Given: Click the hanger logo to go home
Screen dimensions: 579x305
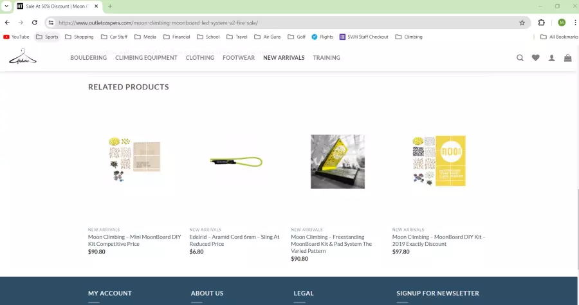Looking at the screenshot, I should pyautogui.click(x=23, y=57).
